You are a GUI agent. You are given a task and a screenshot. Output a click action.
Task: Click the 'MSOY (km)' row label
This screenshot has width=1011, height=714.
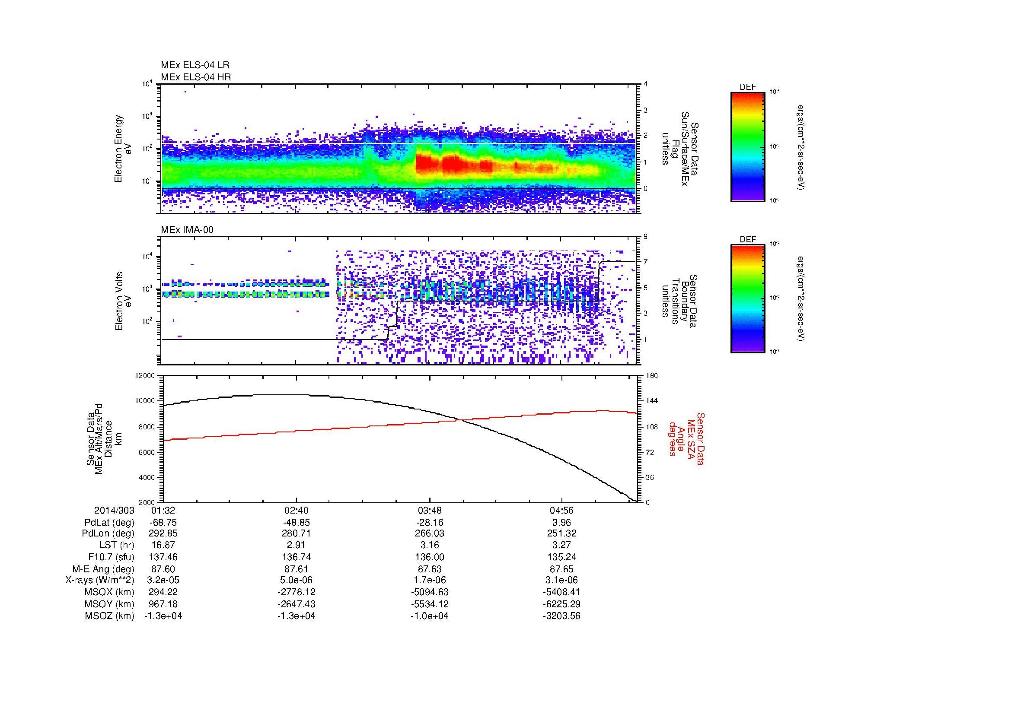pyautogui.click(x=110, y=604)
